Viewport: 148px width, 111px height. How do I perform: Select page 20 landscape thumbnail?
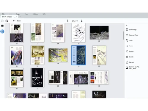click(x=99, y=33)
